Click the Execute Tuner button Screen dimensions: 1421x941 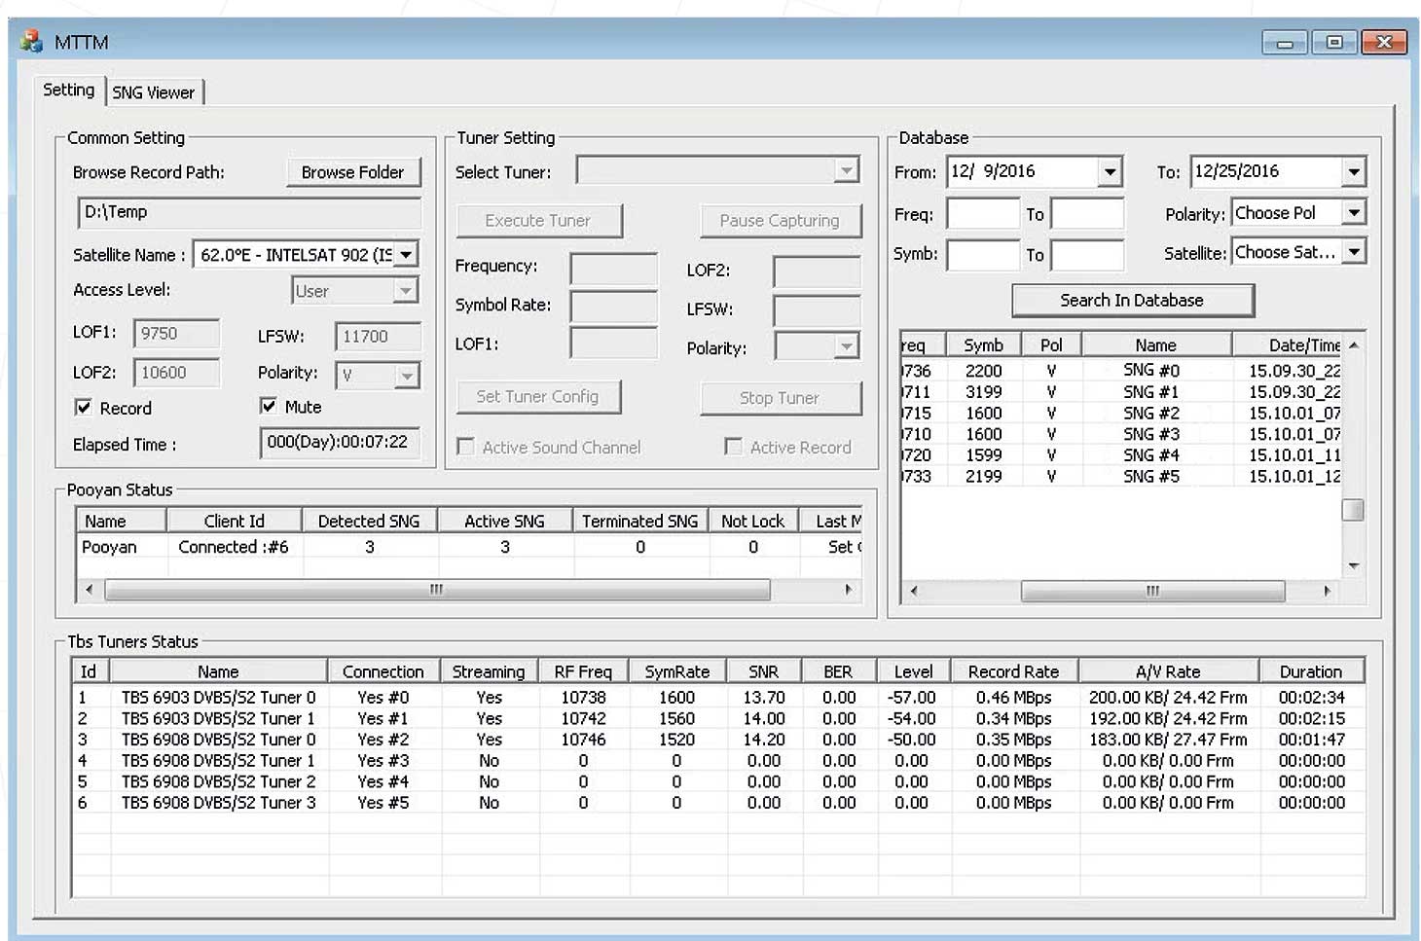[x=539, y=221]
